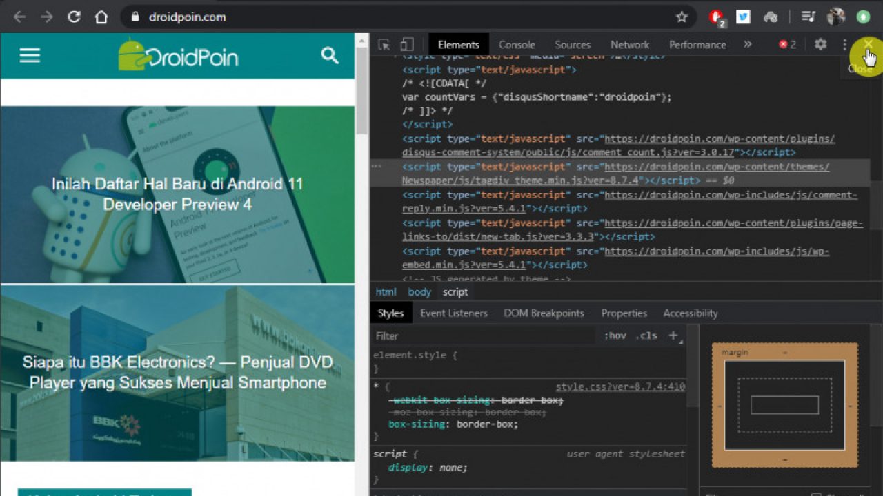
Task: Toggle :hov element state panel
Action: pos(615,335)
